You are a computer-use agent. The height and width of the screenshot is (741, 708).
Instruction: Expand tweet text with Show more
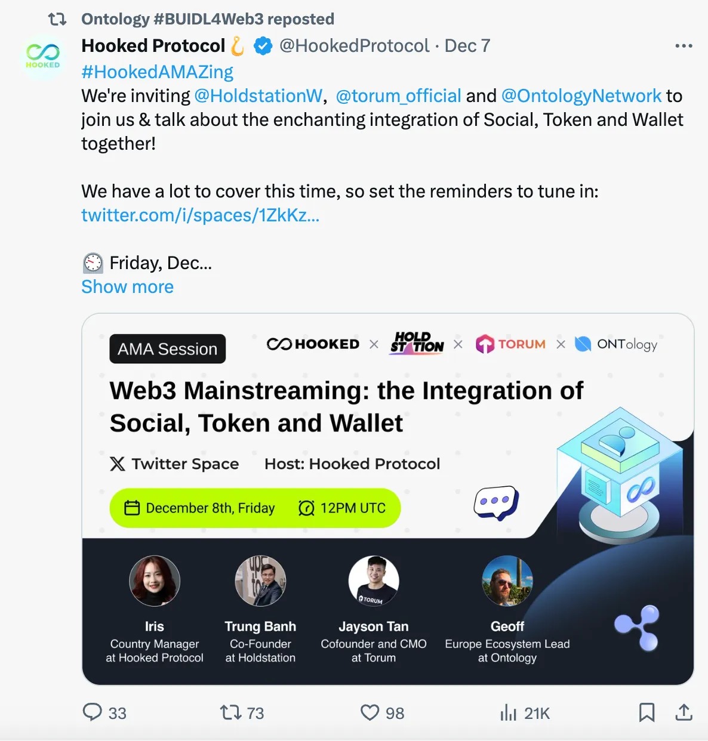pos(127,287)
